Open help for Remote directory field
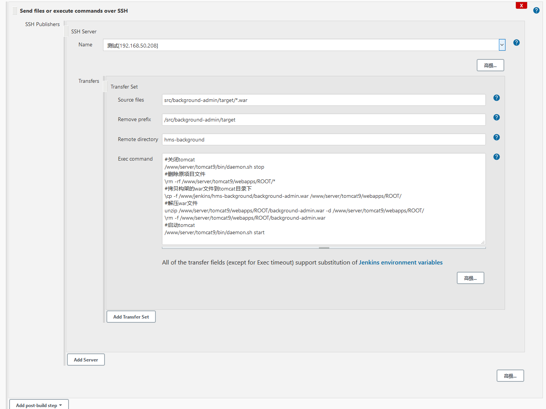Screen dimensions: 546x409 [x=496, y=137]
